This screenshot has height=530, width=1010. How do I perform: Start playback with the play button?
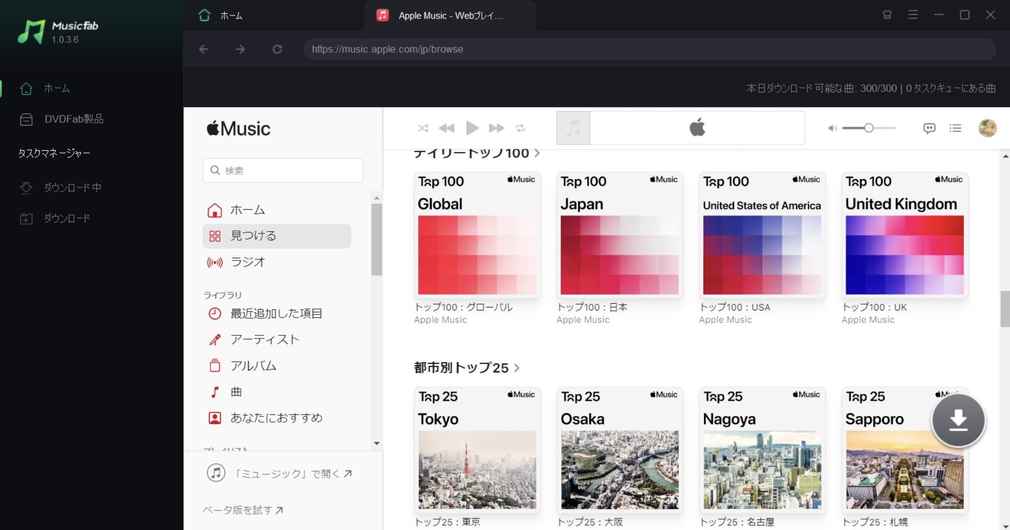472,128
